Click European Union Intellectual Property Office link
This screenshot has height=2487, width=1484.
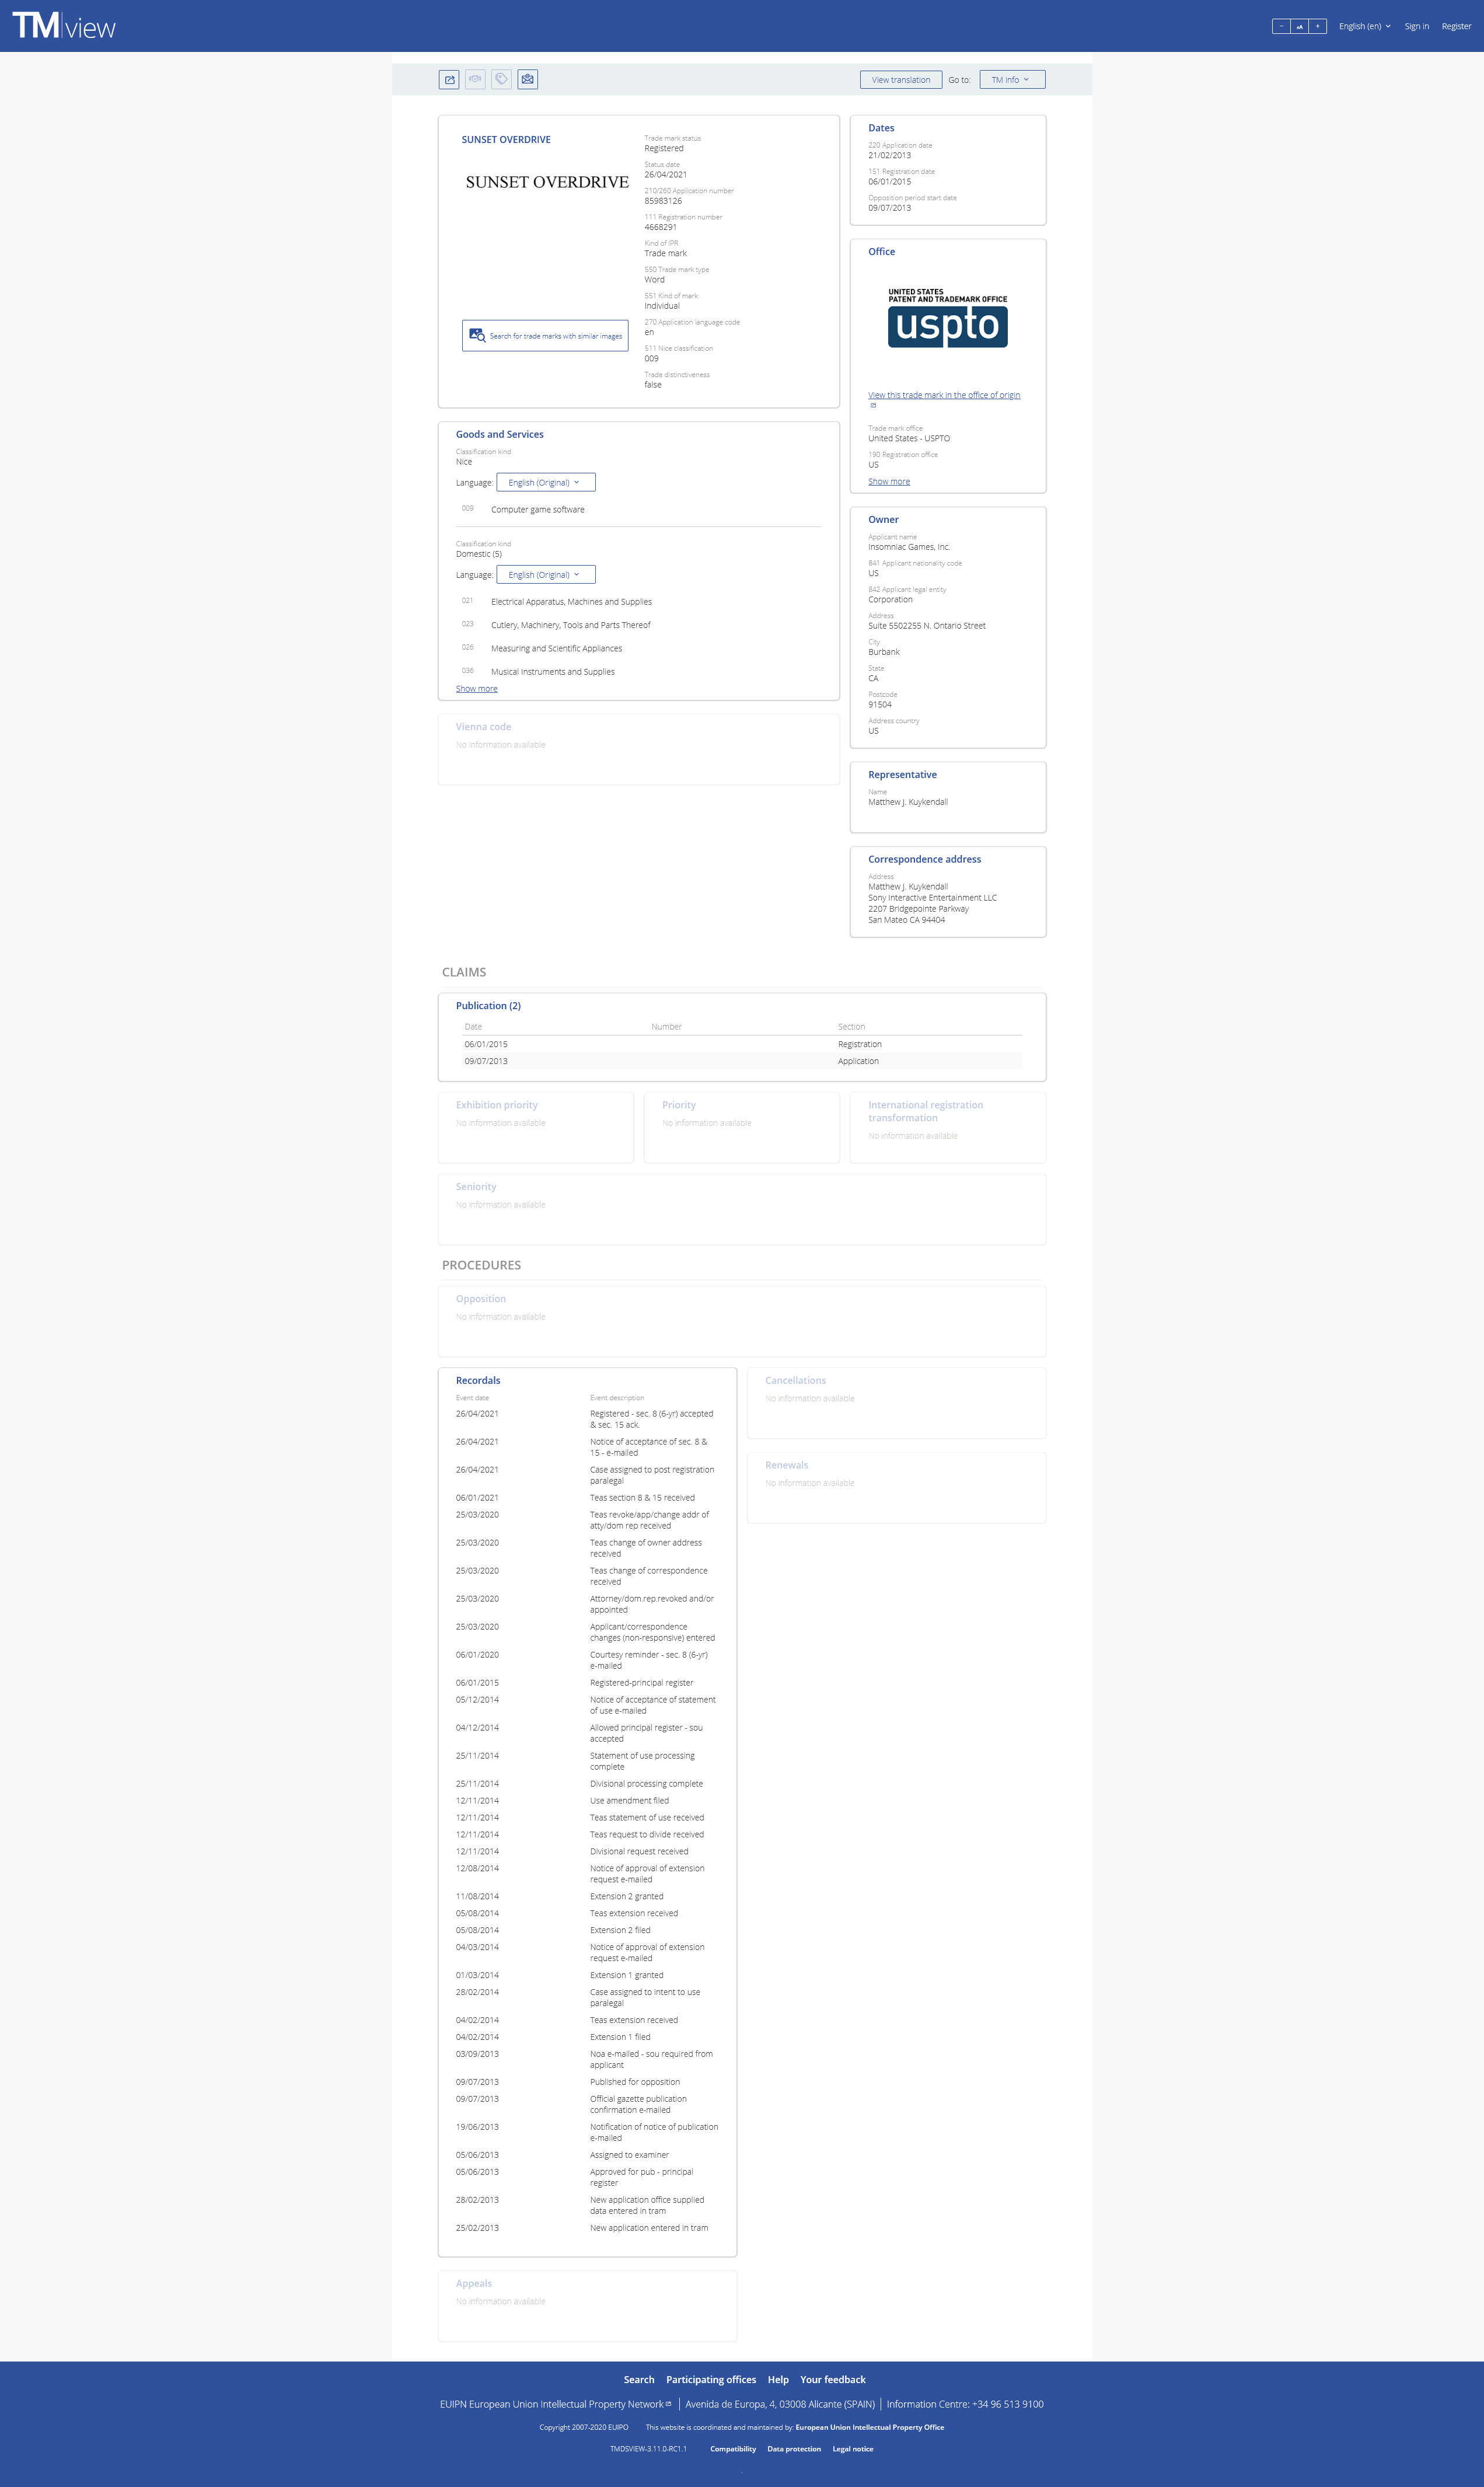tap(870, 2427)
